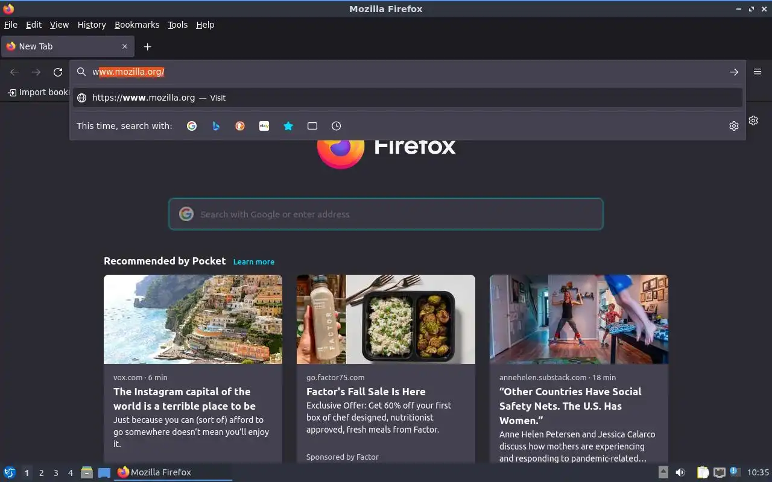Open a new tab with plus button
This screenshot has width=772, height=482.
[147, 46]
